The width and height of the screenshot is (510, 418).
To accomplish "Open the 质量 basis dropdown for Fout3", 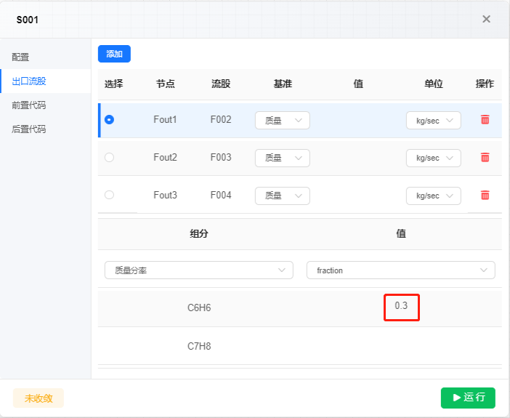I will [x=283, y=196].
